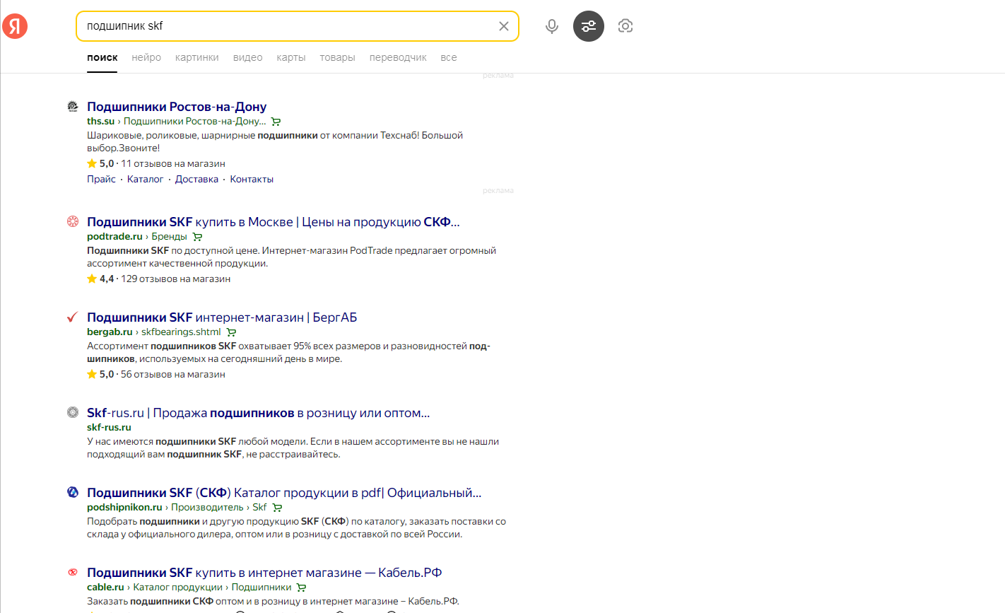
Task: Click '129 отзывов на магазин' reviews text
Action: (x=175, y=279)
